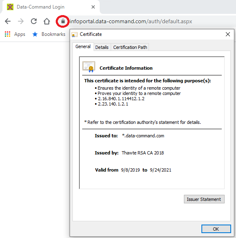Click the Certificate Information heading
236x238 pixels.
click(x=126, y=68)
